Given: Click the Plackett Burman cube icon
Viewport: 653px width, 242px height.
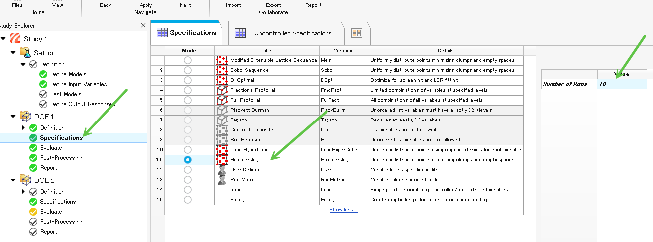Looking at the screenshot, I should [222, 110].
